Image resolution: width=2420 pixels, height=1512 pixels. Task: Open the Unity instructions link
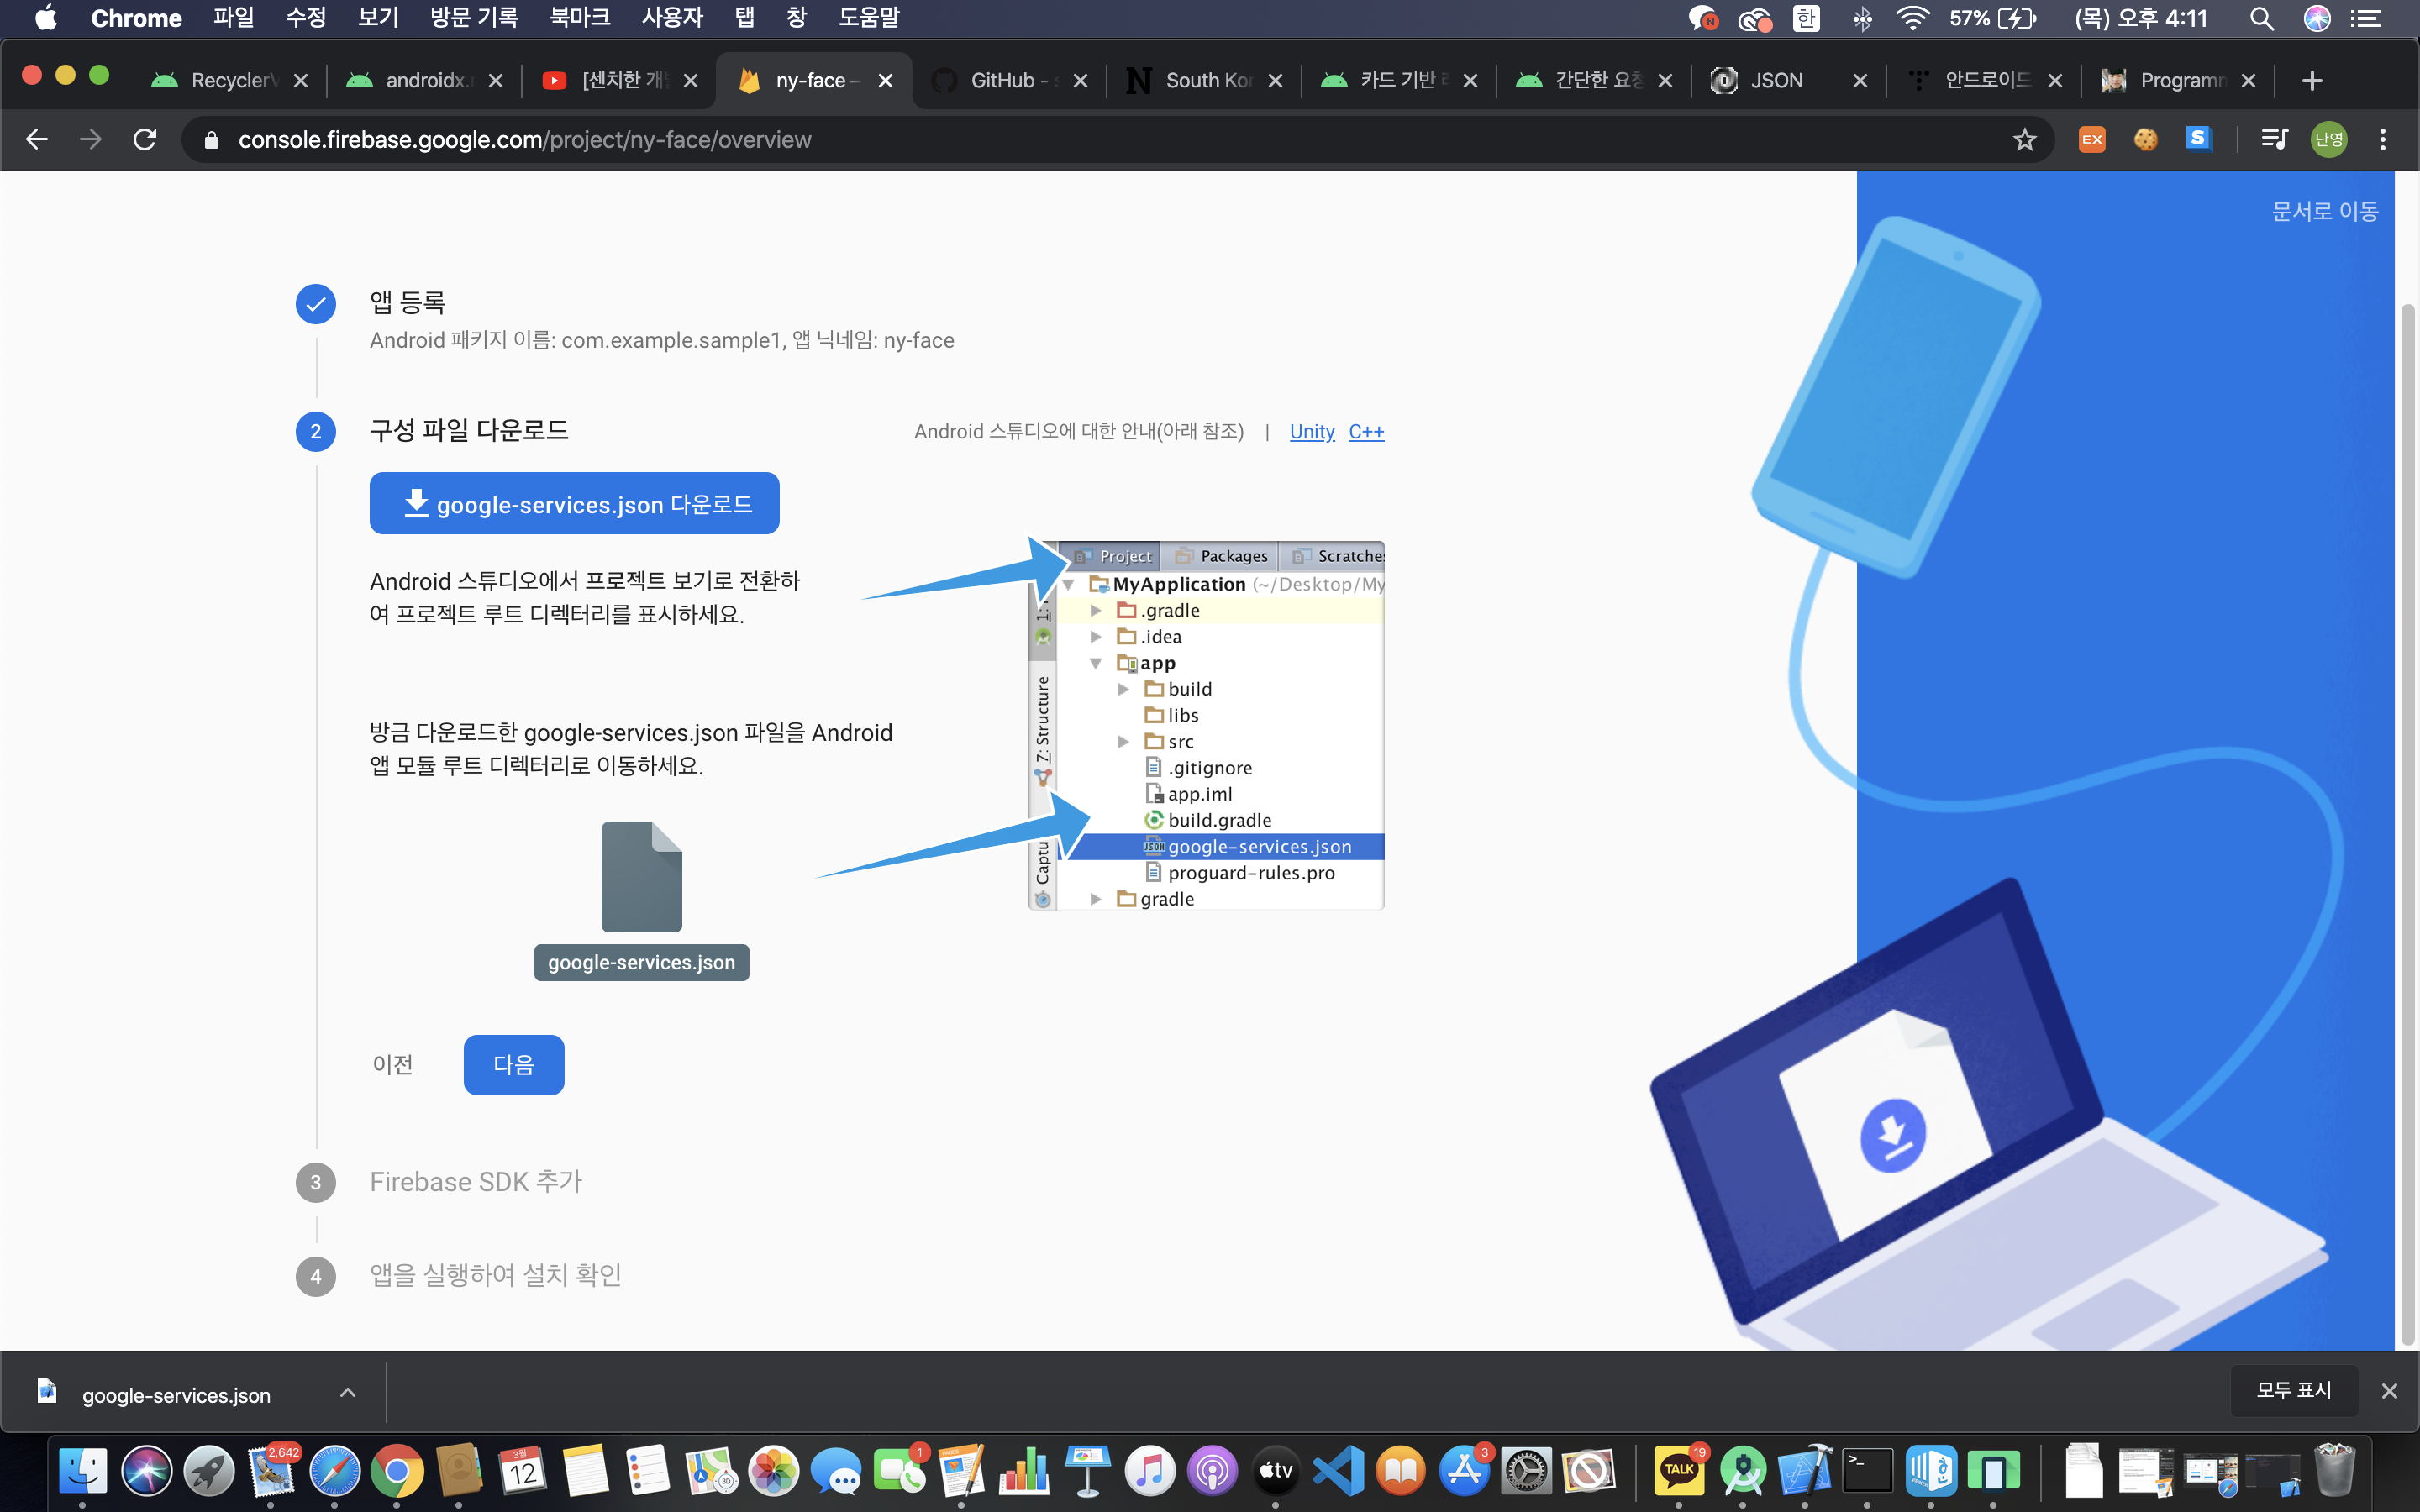tap(1311, 432)
